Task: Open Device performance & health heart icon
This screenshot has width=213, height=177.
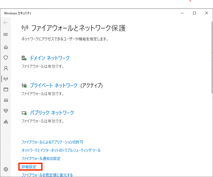Action: point(6,111)
